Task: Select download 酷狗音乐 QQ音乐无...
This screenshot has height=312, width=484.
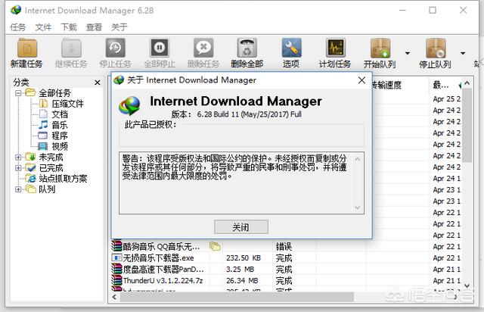Action: click(161, 246)
